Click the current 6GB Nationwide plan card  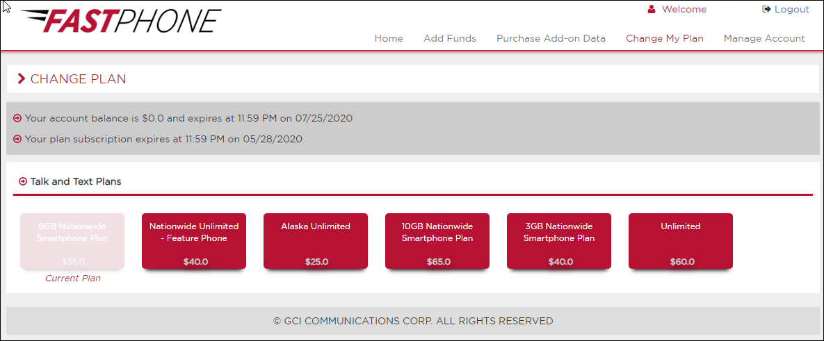[72, 241]
